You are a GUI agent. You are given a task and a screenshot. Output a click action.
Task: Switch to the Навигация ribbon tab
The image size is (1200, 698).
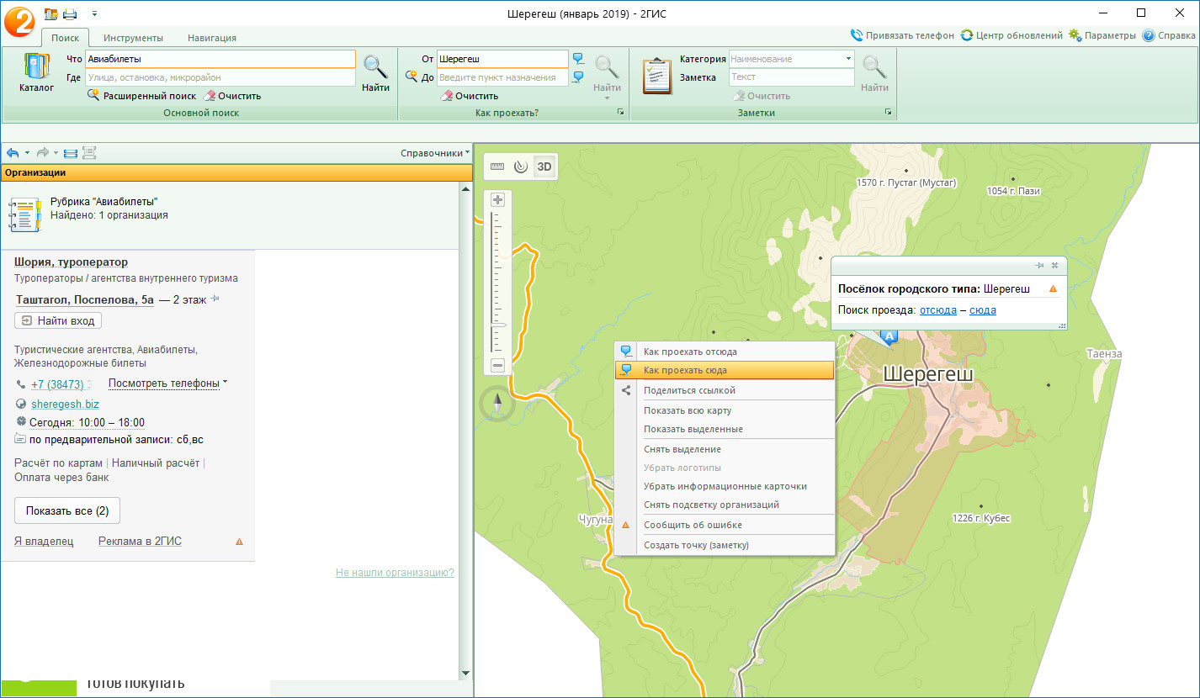212,37
